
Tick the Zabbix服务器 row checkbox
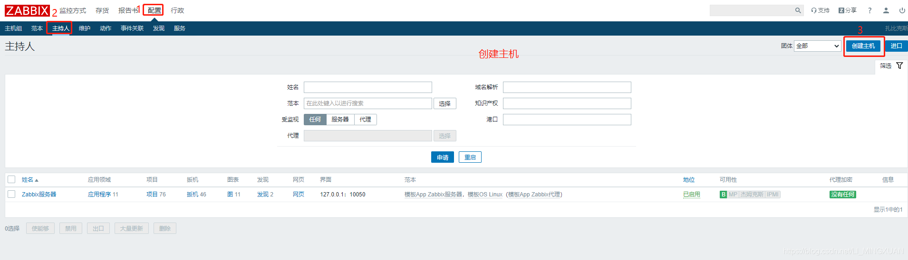tap(11, 195)
